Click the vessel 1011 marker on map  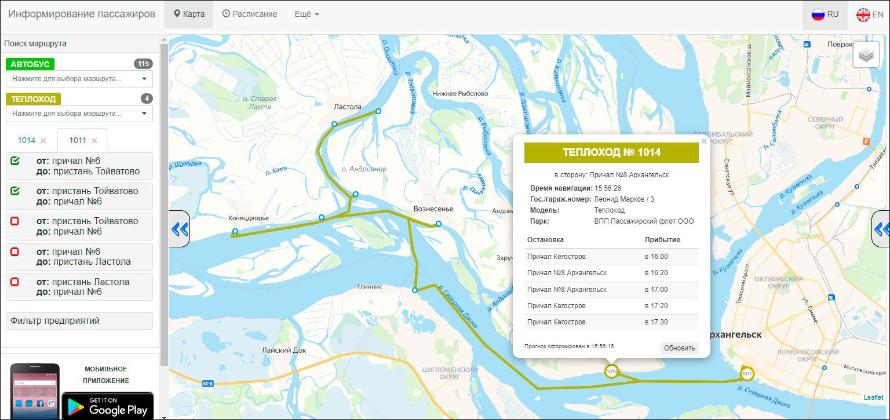(747, 374)
